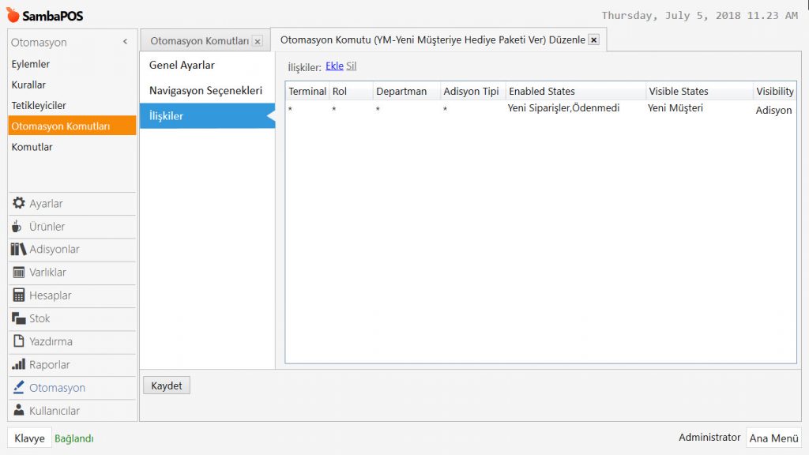Click the Kullanıcılar person icon
The width and height of the screenshot is (809, 455).
click(19, 411)
